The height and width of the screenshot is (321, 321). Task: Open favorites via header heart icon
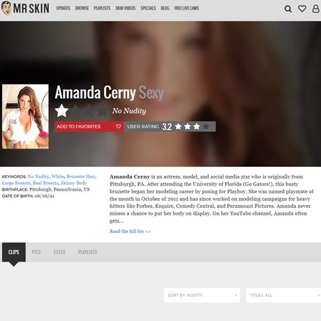[x=302, y=8]
